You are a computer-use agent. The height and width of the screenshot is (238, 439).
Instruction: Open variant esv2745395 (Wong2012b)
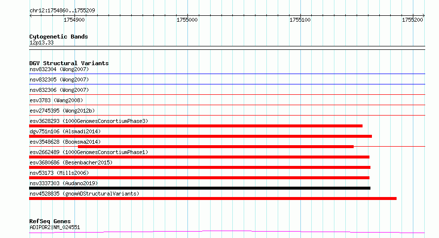[62, 111]
